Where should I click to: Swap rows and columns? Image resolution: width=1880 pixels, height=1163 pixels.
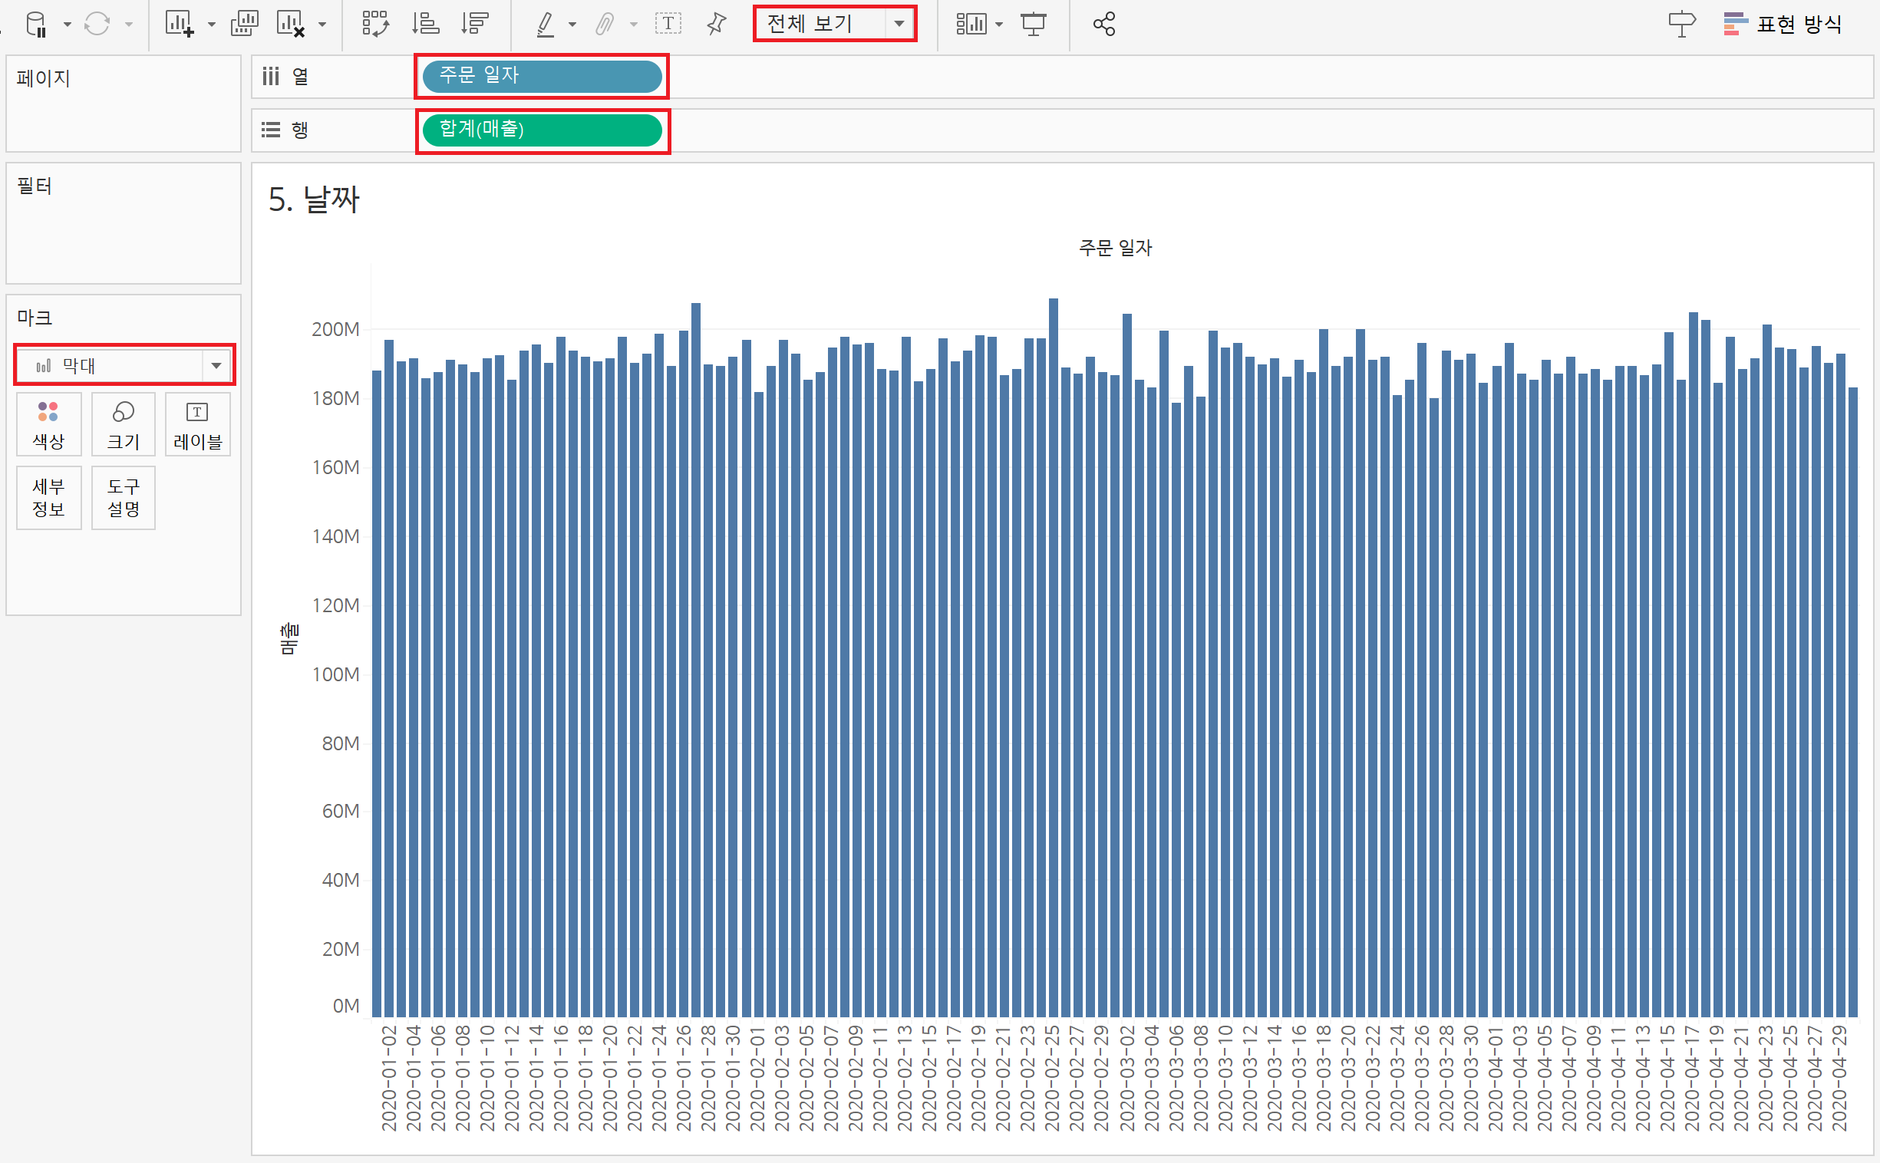tap(375, 24)
